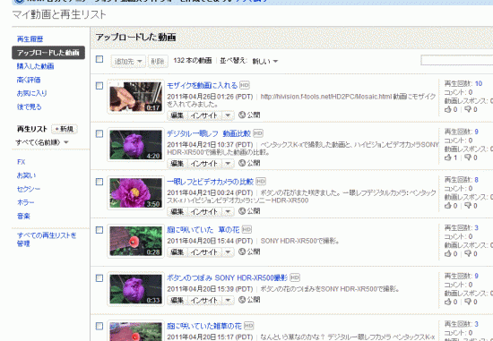Click thumbs-down icon for 庭に咲いていた 草の花
Image resolution: width=493 pixels, height=341 pixels.
(468, 253)
